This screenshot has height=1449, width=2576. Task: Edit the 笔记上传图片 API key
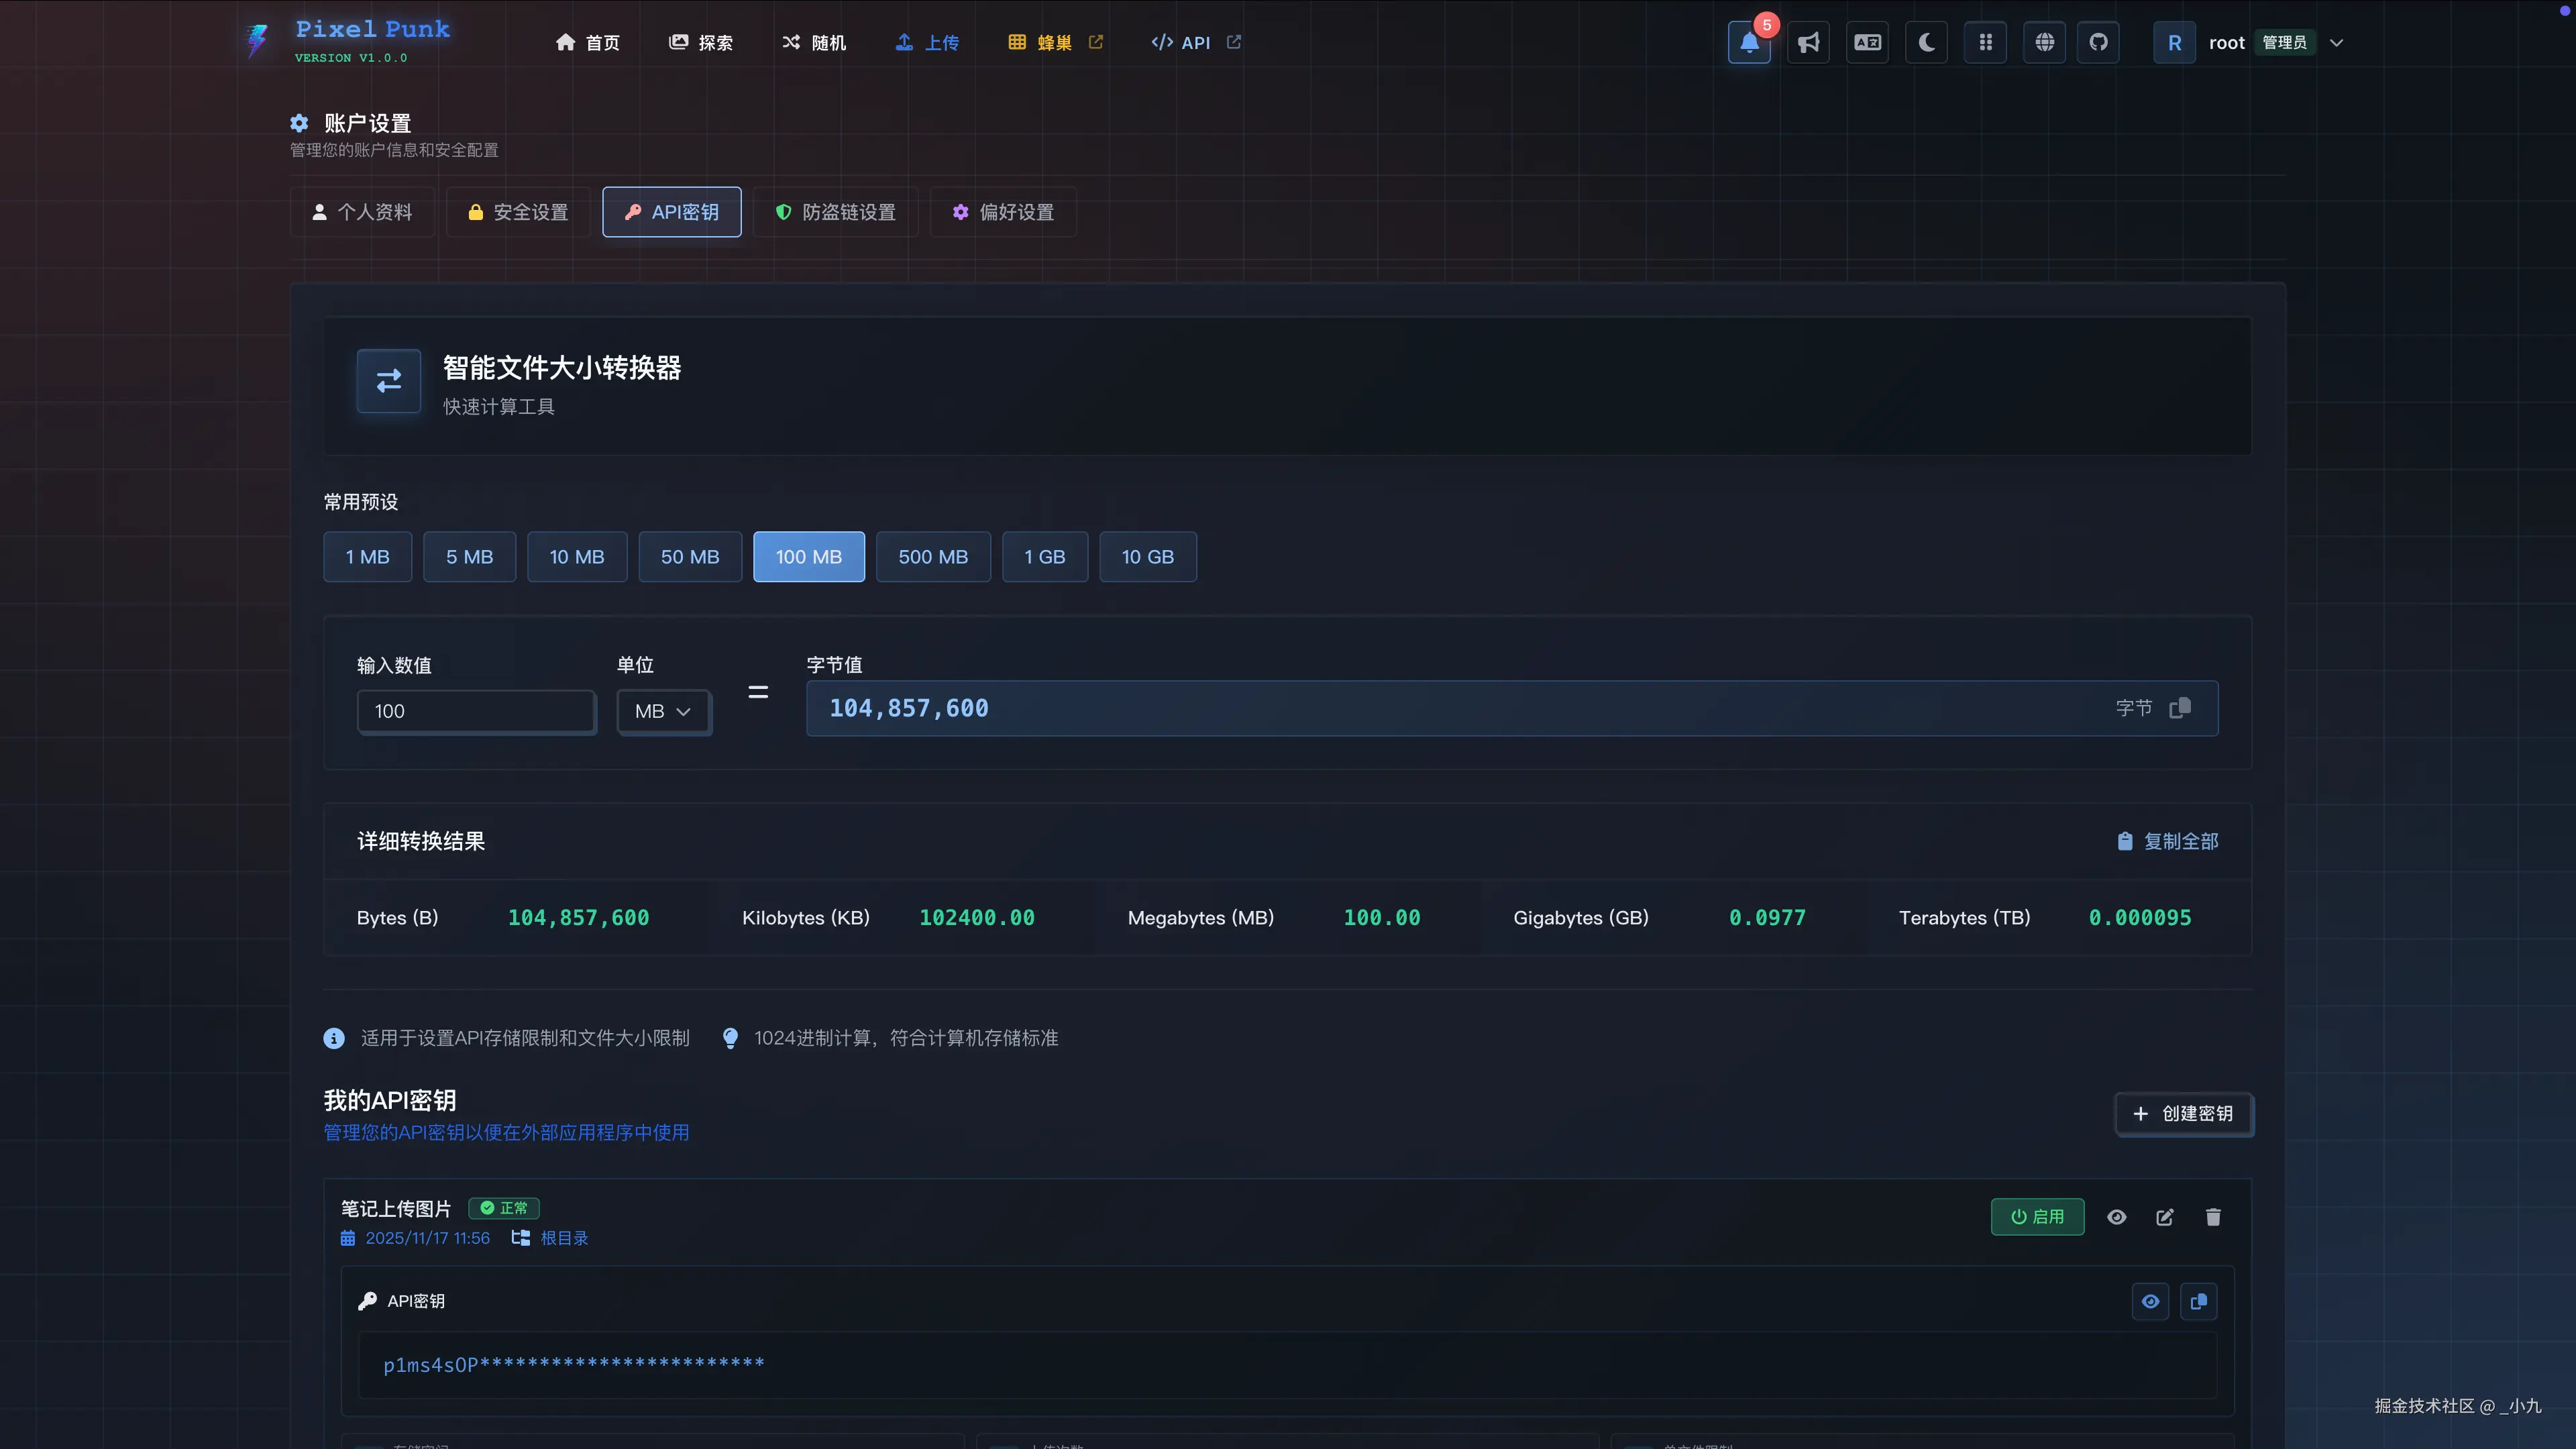(x=2165, y=1217)
